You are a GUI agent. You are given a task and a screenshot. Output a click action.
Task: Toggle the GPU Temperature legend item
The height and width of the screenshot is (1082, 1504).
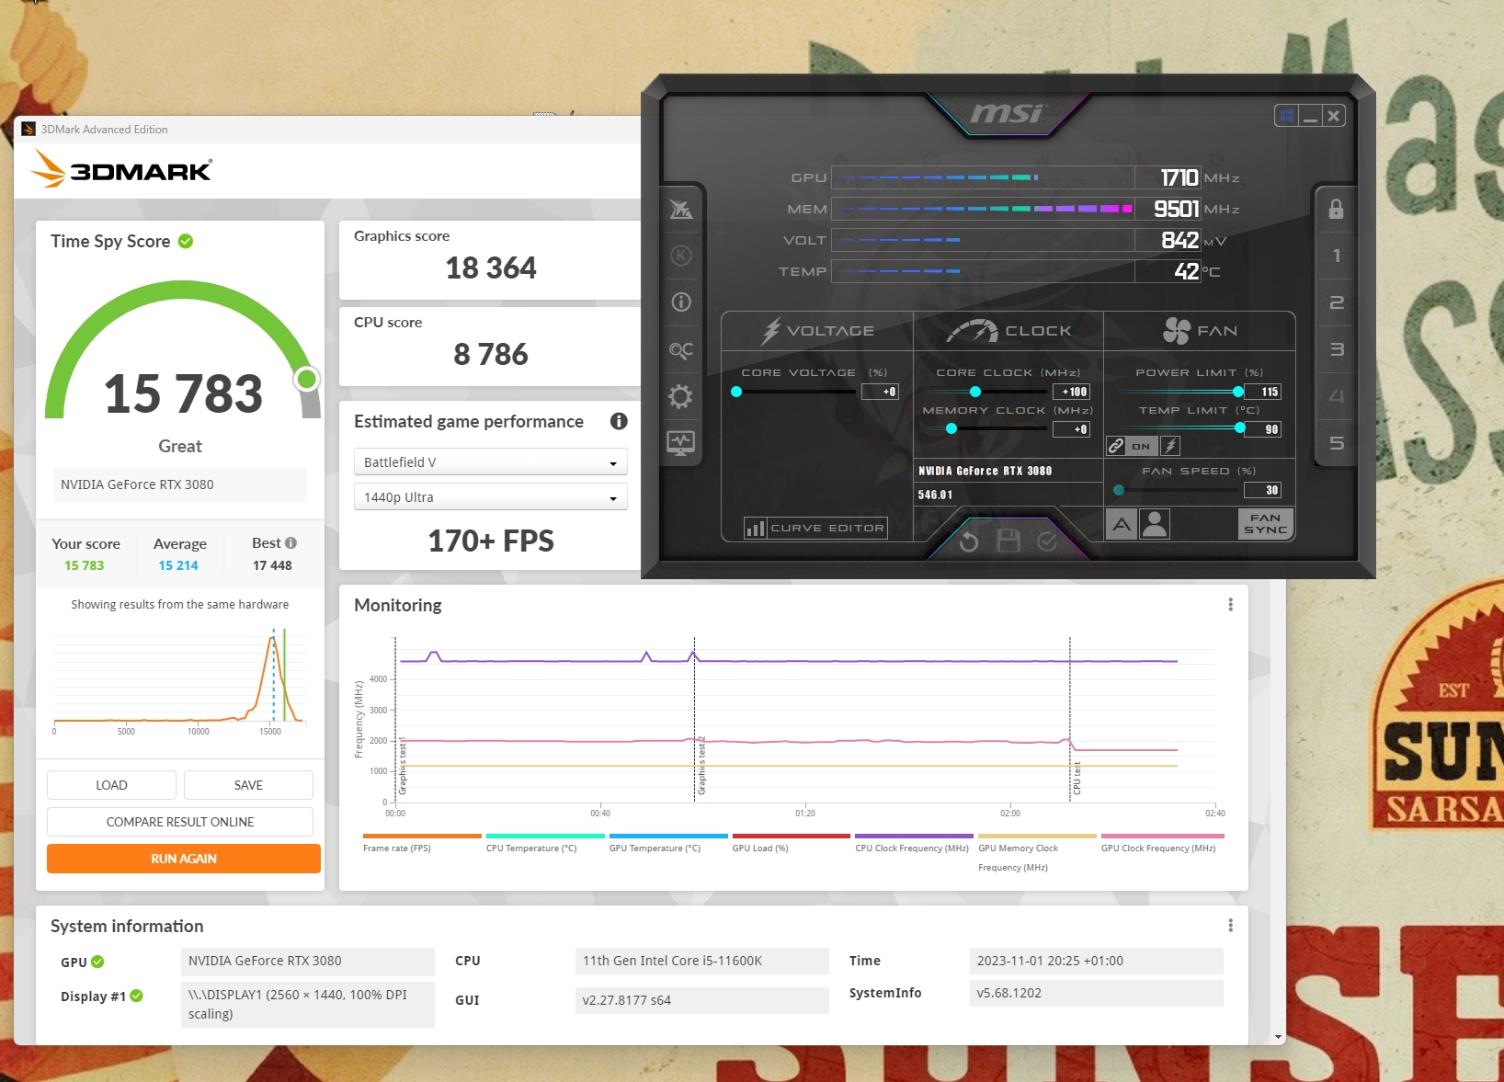[668, 843]
